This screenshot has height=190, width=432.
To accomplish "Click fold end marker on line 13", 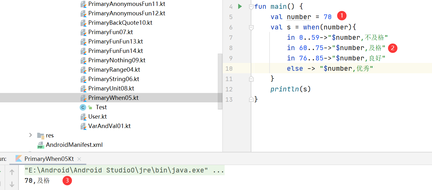I will 251,99.
